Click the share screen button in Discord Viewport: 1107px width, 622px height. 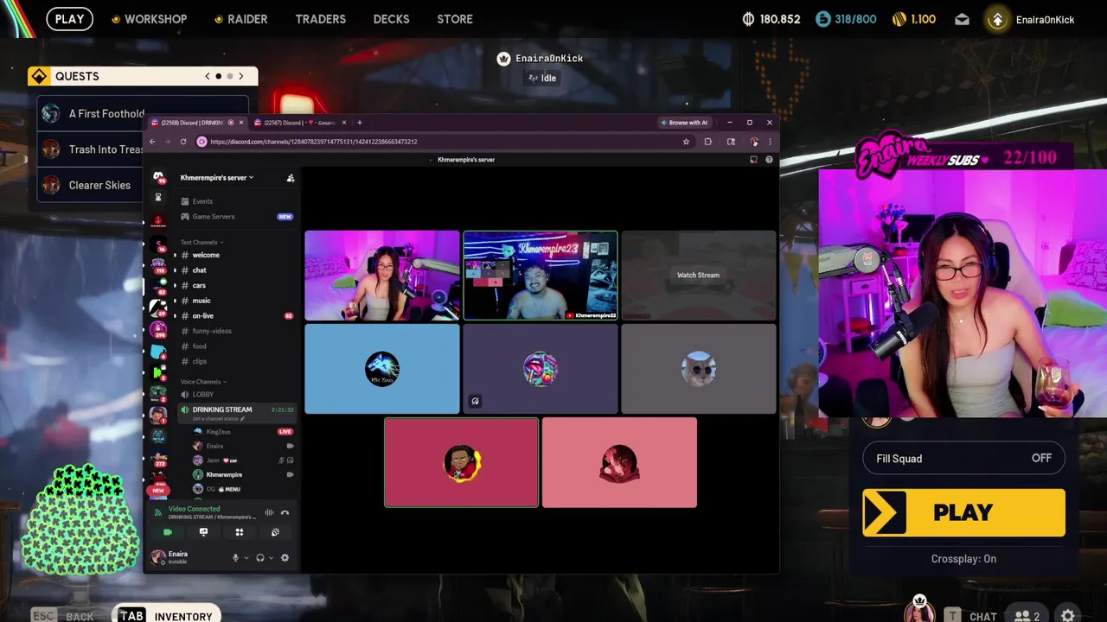pos(203,532)
